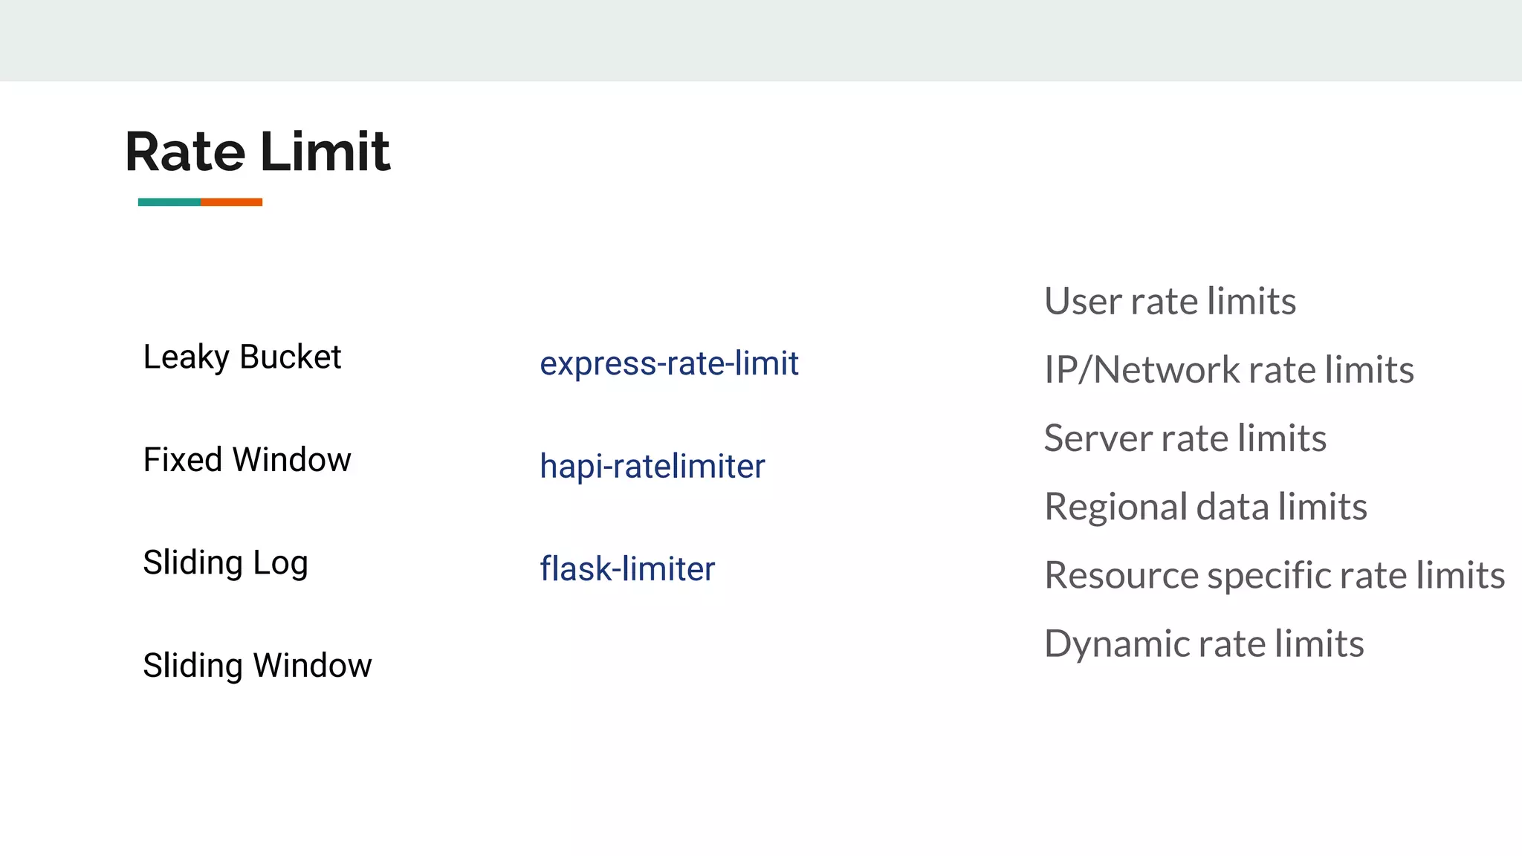Click the express-rate-limit link
This screenshot has width=1522, height=856.
click(x=669, y=364)
